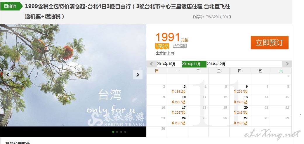This screenshot has width=304, height=144.
Task: Select November 27 departure date
Action: tap(240, 121)
